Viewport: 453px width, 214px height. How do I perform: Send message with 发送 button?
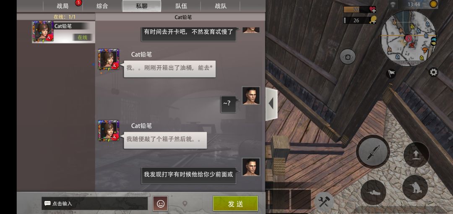(235, 204)
